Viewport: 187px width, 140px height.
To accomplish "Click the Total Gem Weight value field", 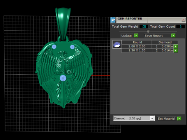I will 144,26.
